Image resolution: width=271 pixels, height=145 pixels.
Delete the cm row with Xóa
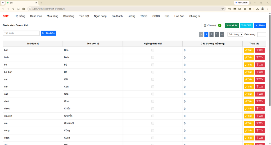click(260, 123)
